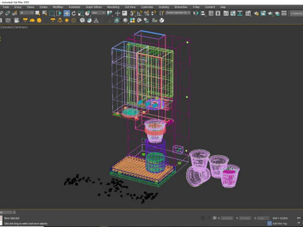Screen dimensions: 303x227
Task: Click the Render Production teapot icon
Action: pyautogui.click(x=270, y=13)
